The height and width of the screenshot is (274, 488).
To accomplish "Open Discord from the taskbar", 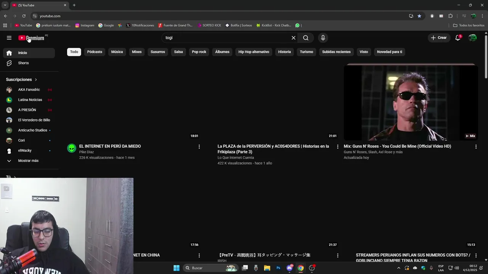I will (x=289, y=268).
